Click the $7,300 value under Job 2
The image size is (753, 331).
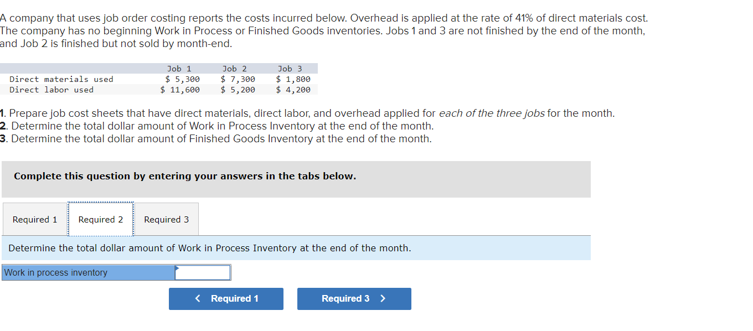coord(237,79)
